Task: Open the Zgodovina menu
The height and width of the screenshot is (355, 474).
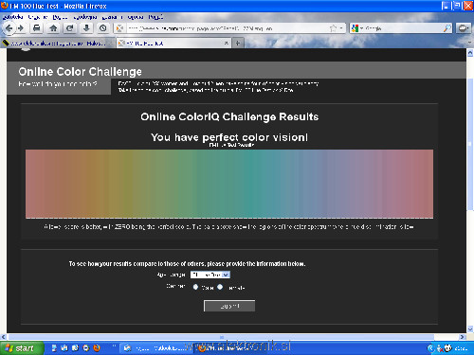Action: 85,17
